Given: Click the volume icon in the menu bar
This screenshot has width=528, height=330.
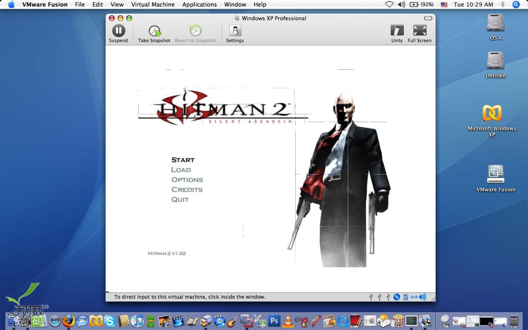Looking at the screenshot, I should click(x=401, y=5).
